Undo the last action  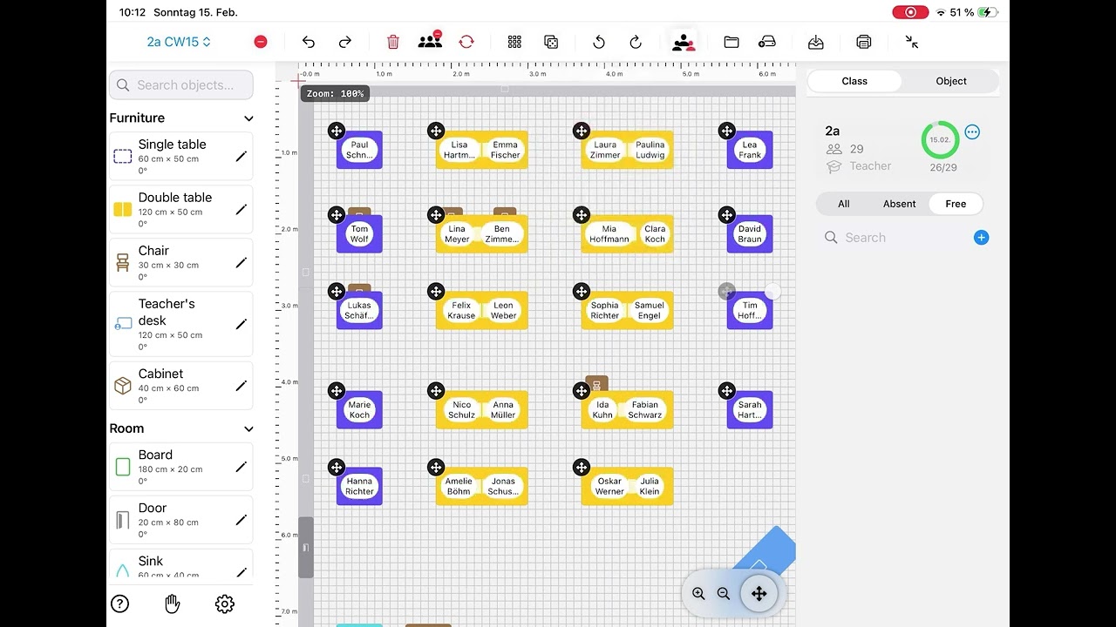tap(309, 42)
